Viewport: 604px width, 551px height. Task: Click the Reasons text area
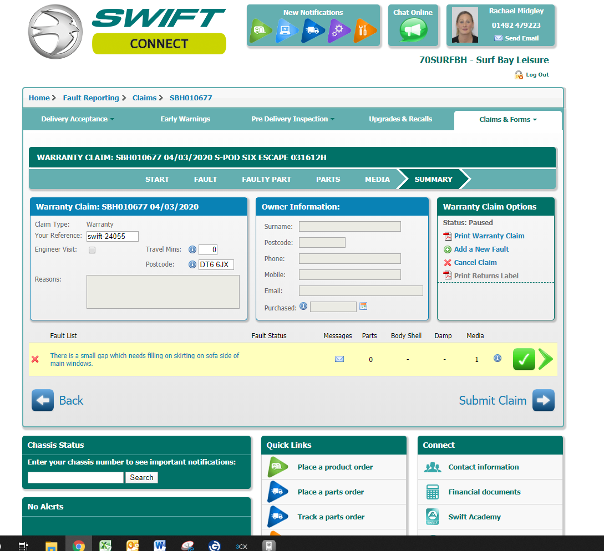163,292
